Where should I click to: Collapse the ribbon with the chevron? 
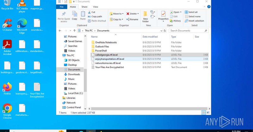[x=204, y=7]
